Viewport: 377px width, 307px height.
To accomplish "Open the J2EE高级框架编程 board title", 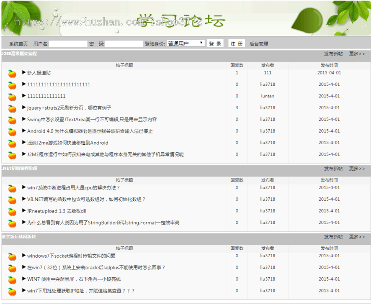I will (x=19, y=54).
